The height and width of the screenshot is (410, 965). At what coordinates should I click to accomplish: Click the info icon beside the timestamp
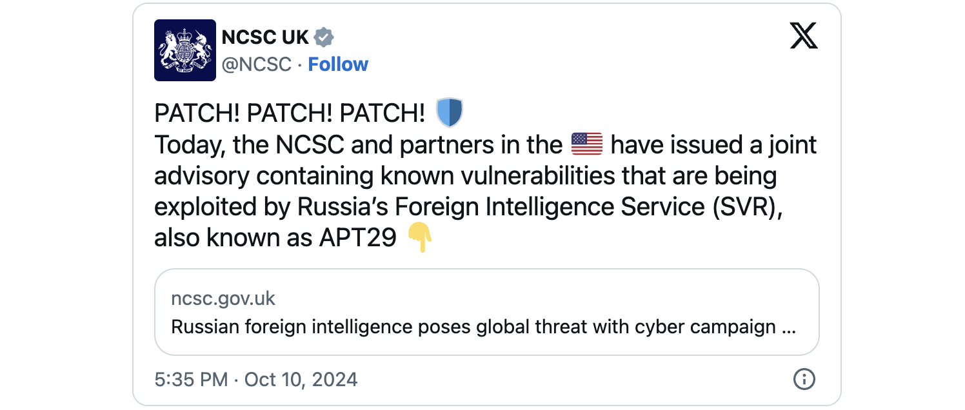pyautogui.click(x=804, y=378)
